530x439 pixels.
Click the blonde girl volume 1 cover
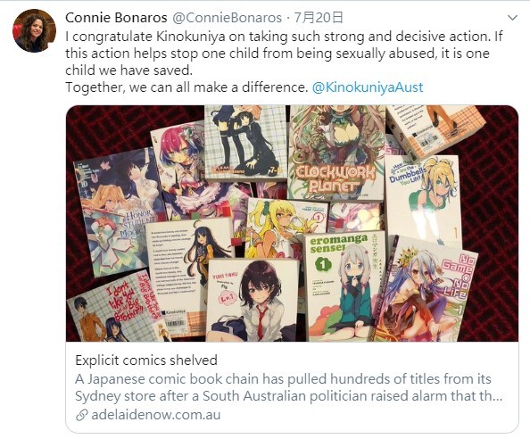click(286, 228)
